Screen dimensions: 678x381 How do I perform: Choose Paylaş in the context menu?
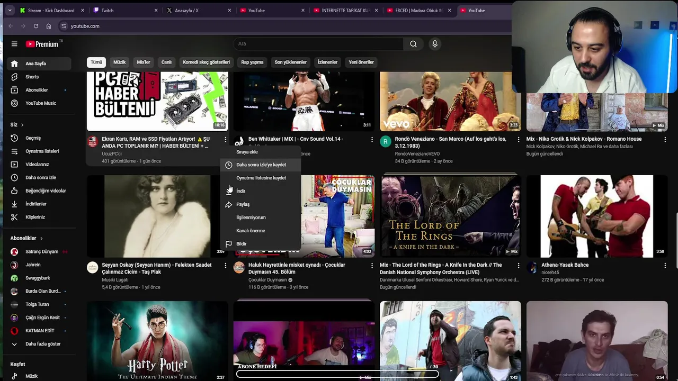[x=261, y=204]
